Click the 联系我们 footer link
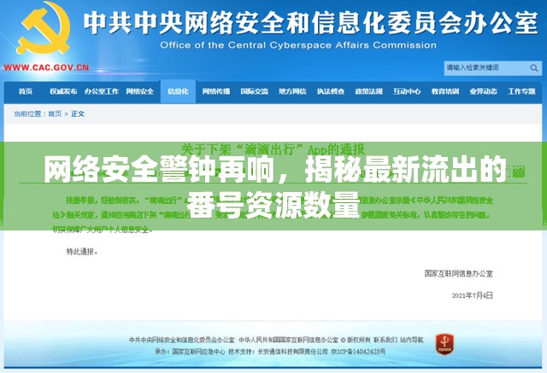The height and width of the screenshot is (373, 547). (385, 340)
